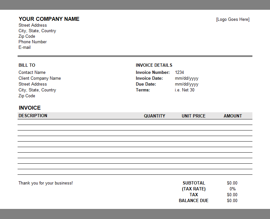The width and height of the screenshot is (270, 219).
Task: Select the Contact Name field
Action: 32,73
